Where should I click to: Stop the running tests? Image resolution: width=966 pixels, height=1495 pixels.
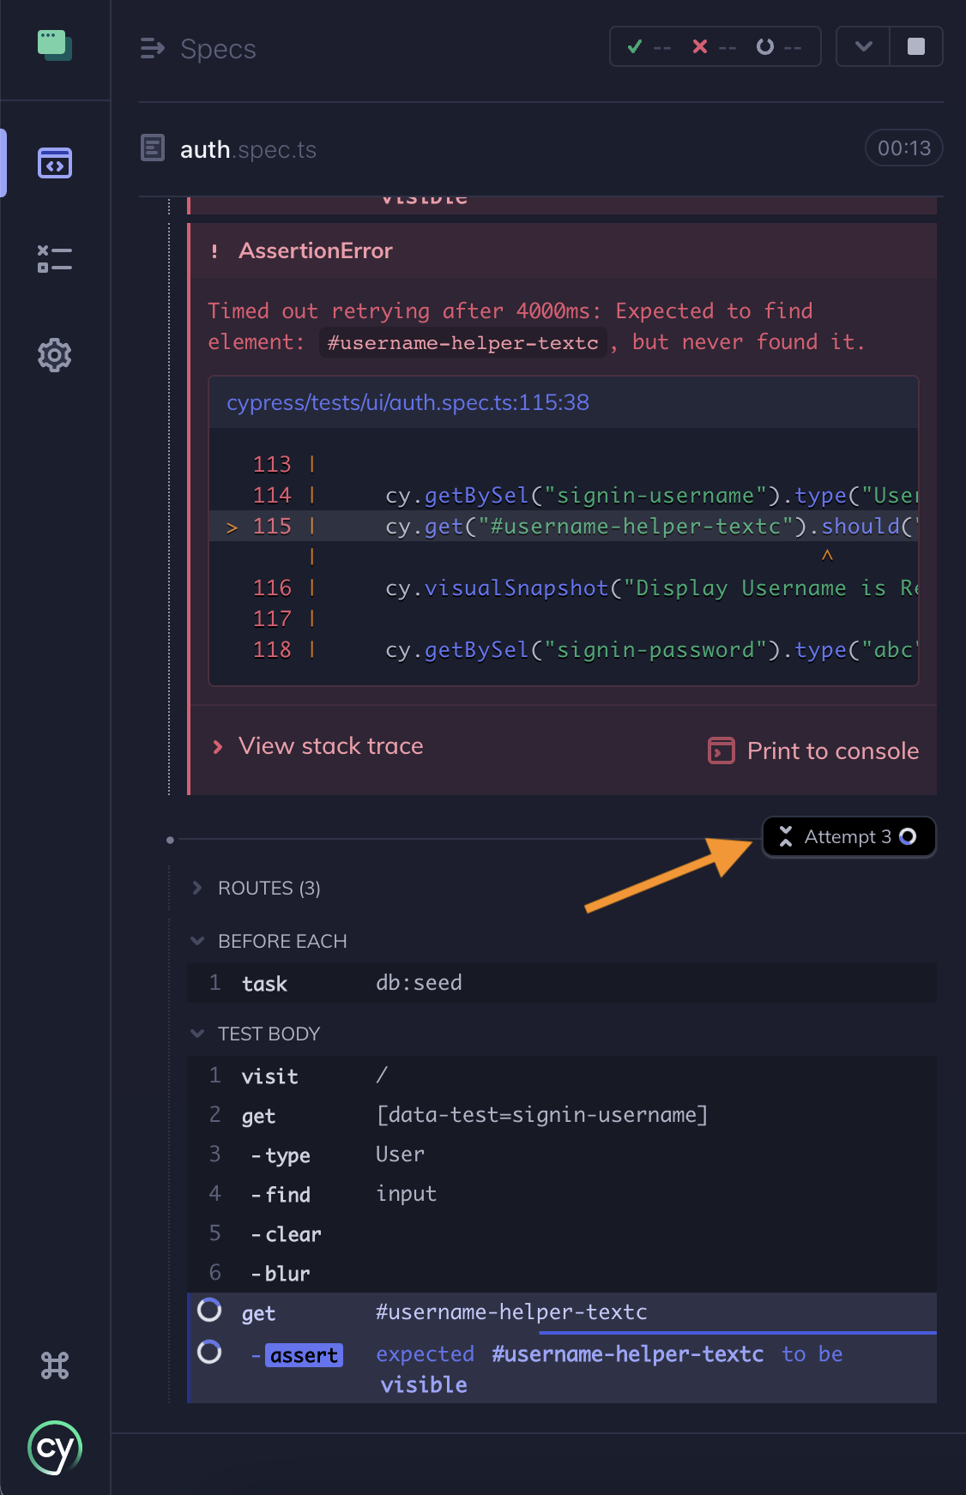[916, 46]
